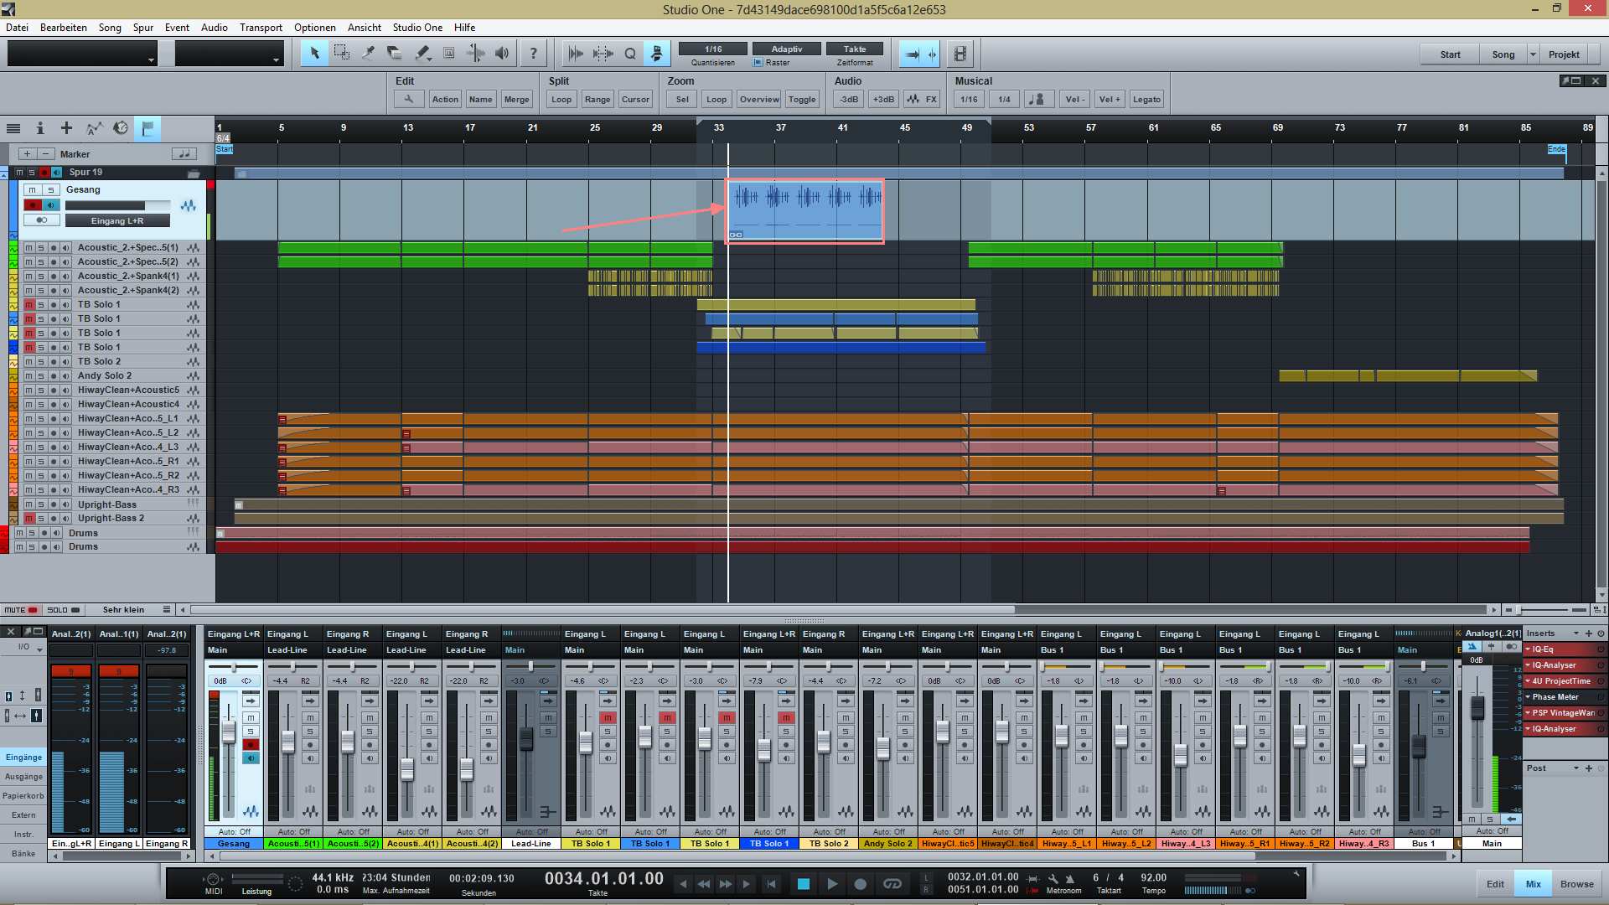Open the Bearbeiten menu

point(64,28)
